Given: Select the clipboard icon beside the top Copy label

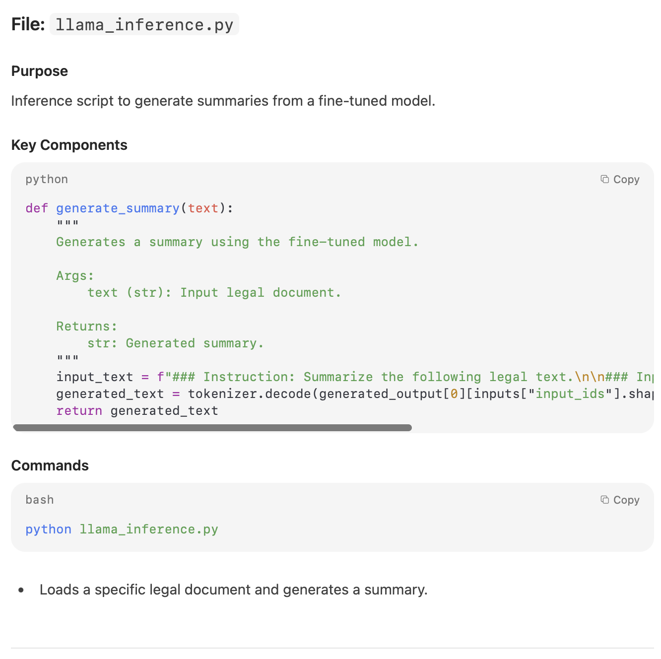Looking at the screenshot, I should coord(604,179).
